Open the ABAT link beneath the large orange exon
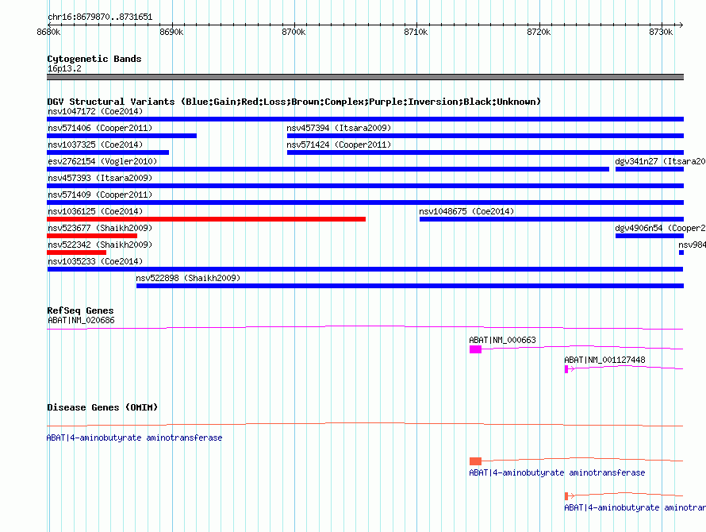706x532 pixels. [557, 473]
